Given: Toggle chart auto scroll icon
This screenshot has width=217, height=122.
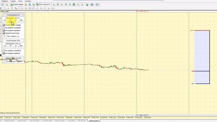Looking at the screenshot, I should (78, 4).
